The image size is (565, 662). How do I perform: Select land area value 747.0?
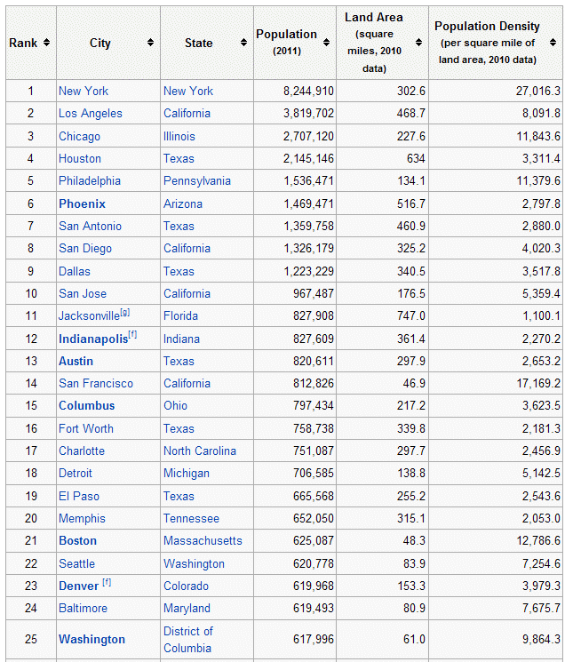coord(411,316)
